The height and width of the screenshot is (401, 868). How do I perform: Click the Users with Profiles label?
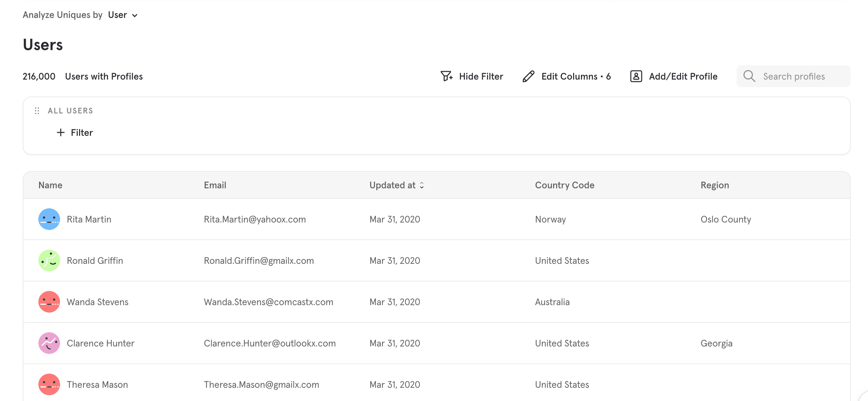click(x=104, y=76)
